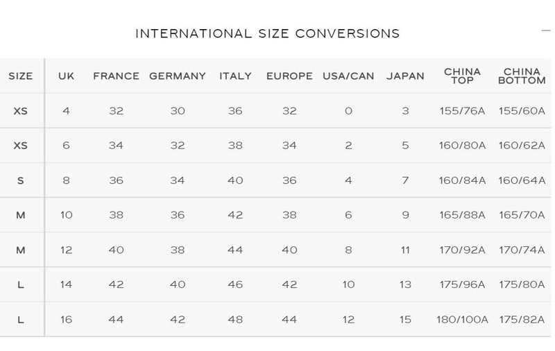
Task: Click the CHINA TOP column header
Action: pyautogui.click(x=462, y=76)
